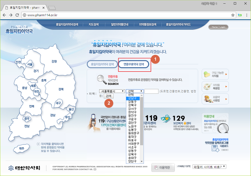Click the address keyword input field
Screen dimensions: 251x176
tap(151, 91)
